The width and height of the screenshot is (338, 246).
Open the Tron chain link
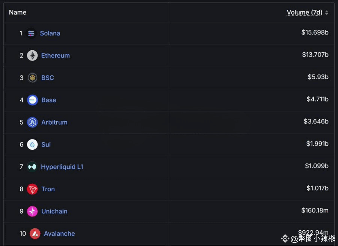tap(48, 189)
